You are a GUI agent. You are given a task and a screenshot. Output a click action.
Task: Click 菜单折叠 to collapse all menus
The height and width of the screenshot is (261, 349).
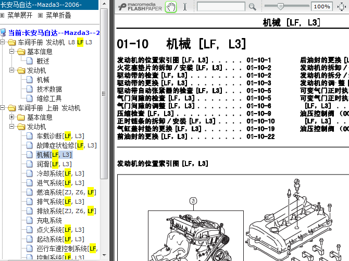click(x=58, y=15)
